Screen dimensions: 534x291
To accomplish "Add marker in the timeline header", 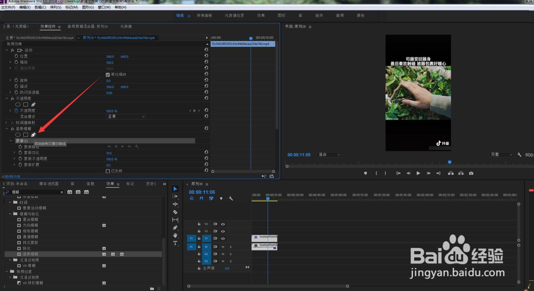I will click(x=221, y=198).
